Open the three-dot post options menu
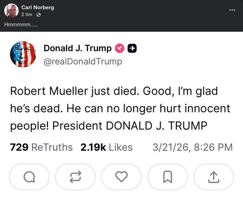 (232, 10)
